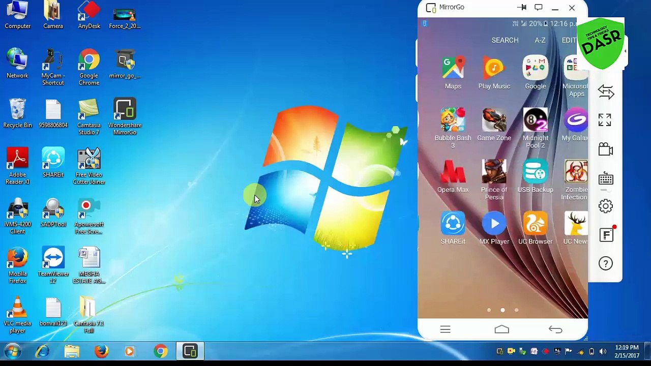Launch UC Browser app
The width and height of the screenshot is (651, 366).
point(535,229)
